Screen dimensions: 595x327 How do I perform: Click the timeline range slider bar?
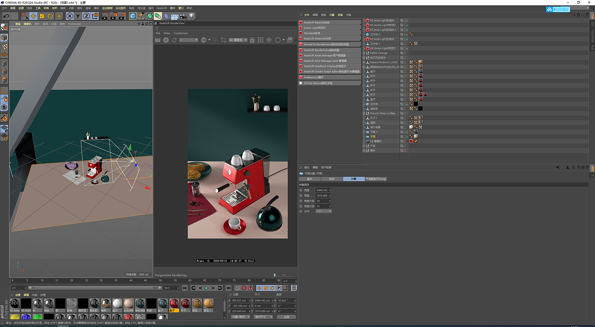[95, 288]
